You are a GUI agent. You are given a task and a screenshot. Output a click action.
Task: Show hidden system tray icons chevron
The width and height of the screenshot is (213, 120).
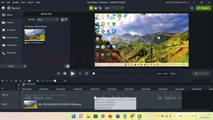[x=158, y=116]
